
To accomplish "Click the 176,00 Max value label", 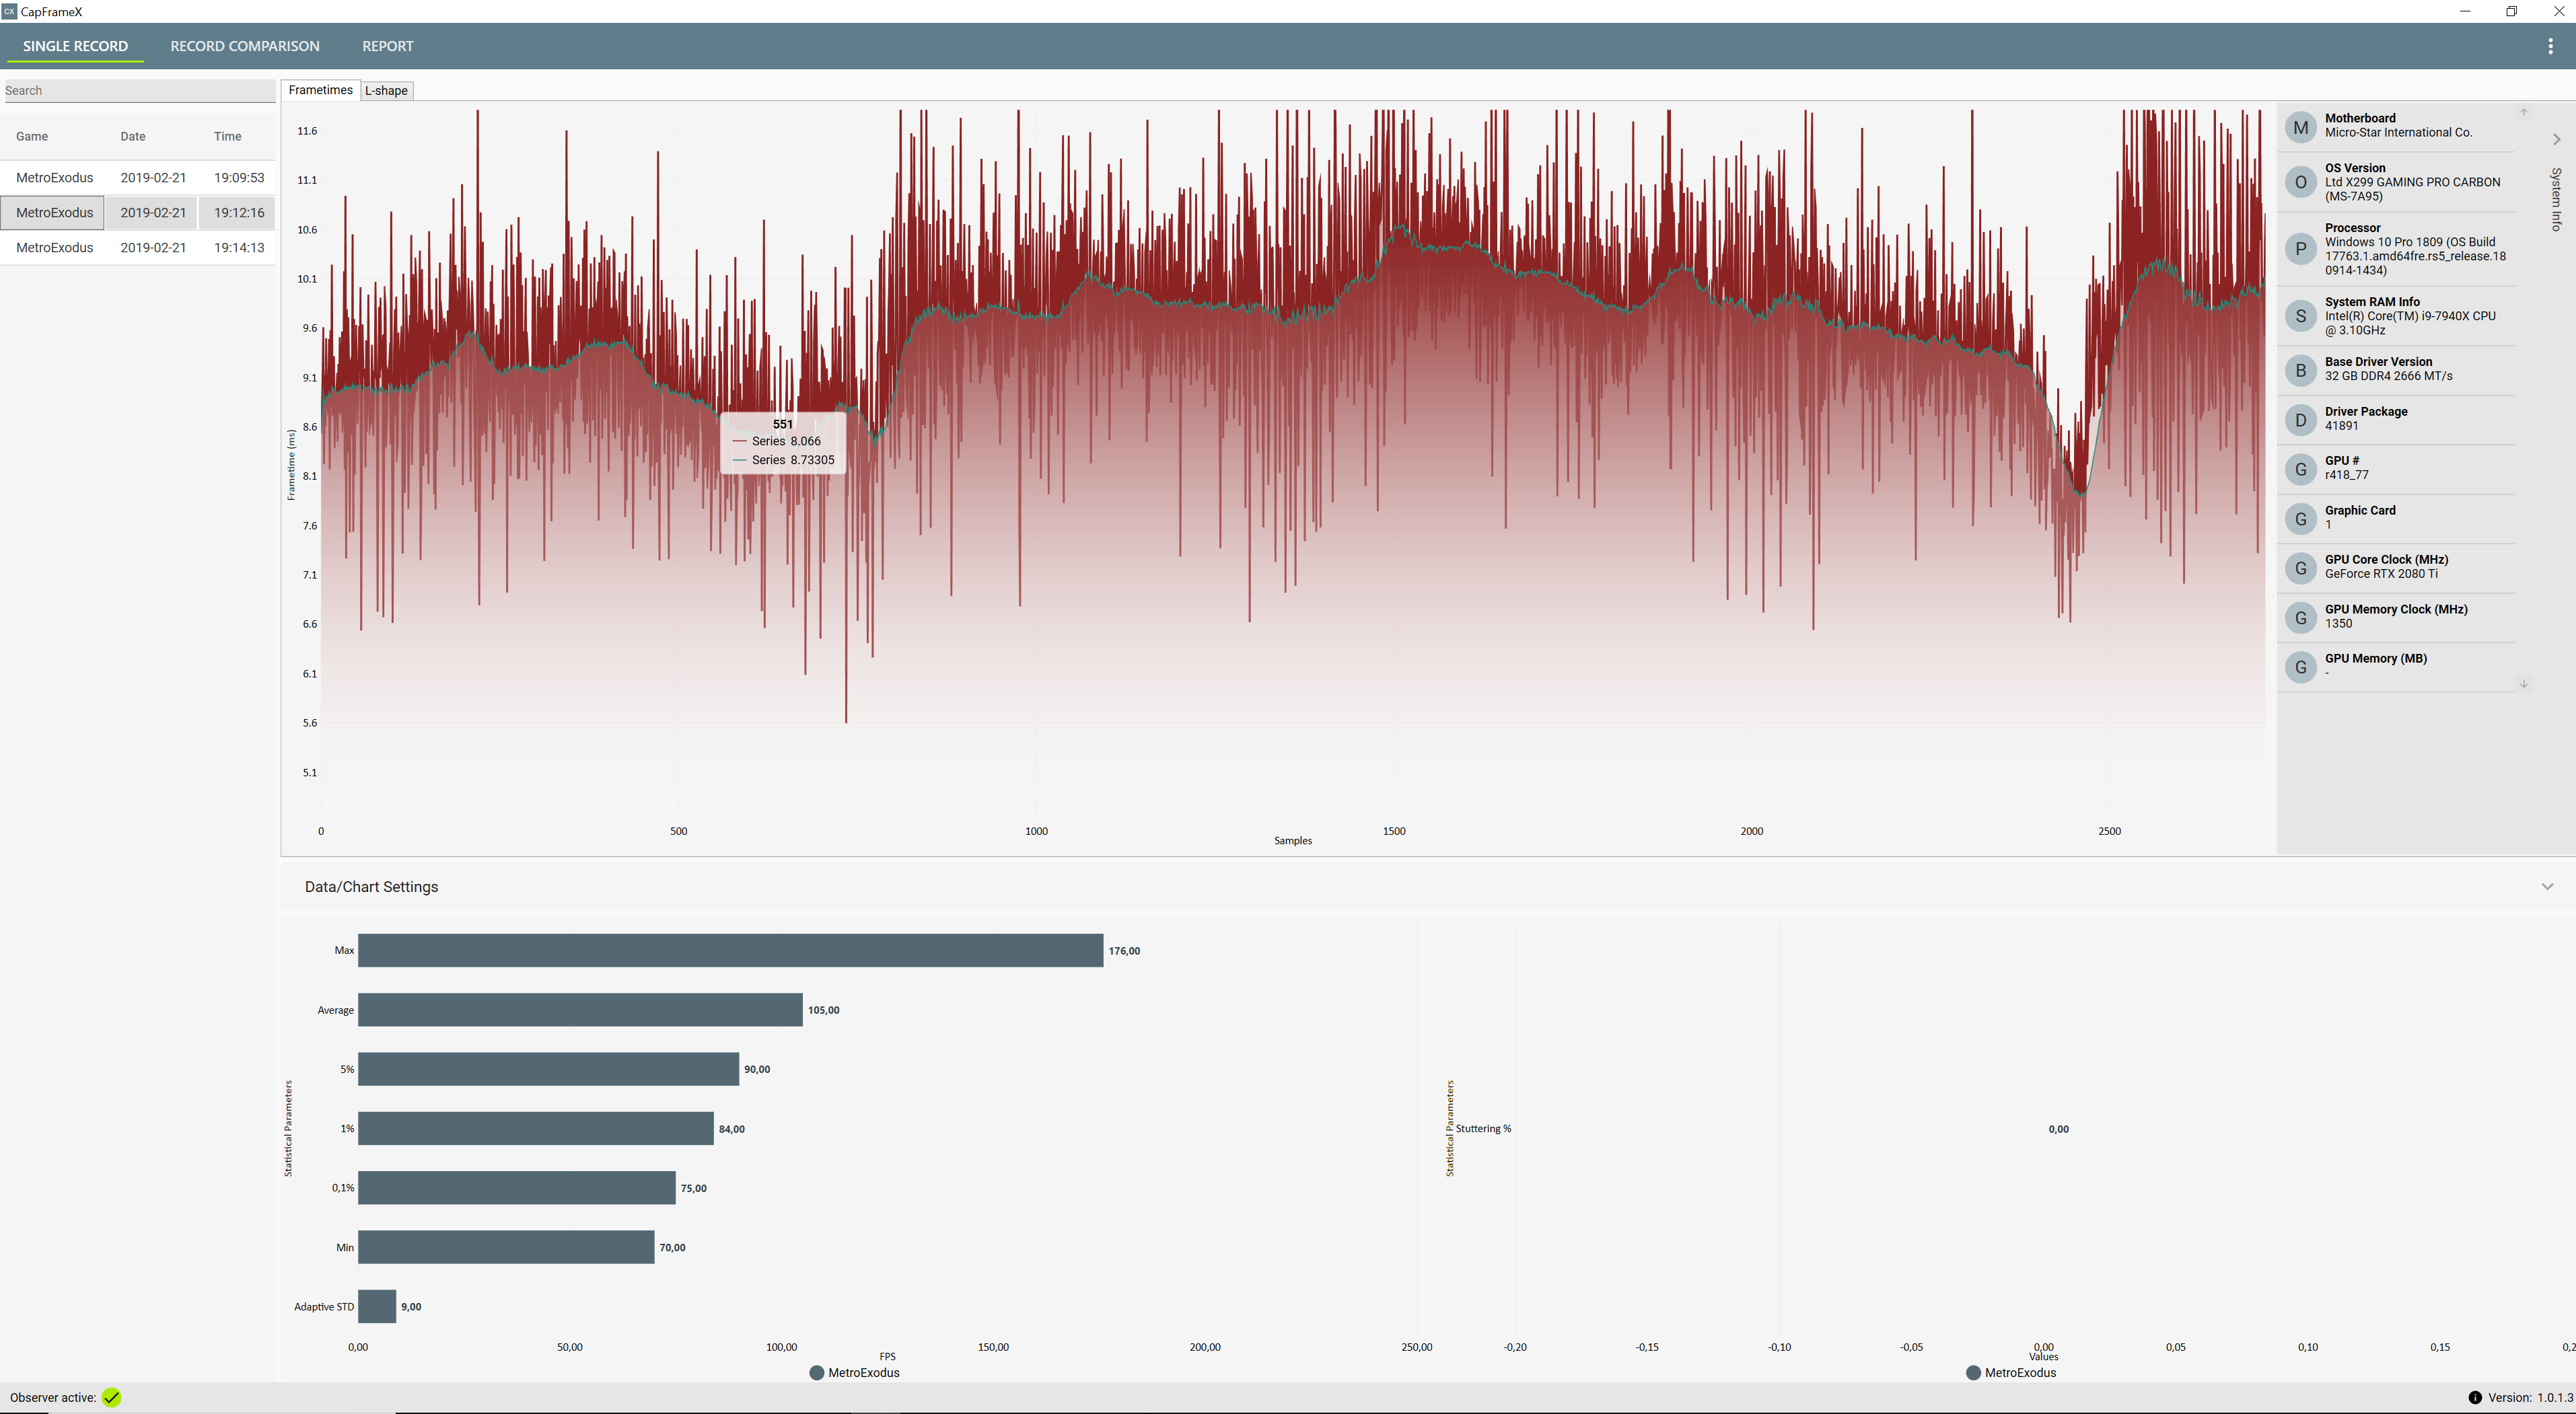I will (1124, 951).
